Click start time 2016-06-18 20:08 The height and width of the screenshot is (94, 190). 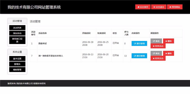coord(88,43)
